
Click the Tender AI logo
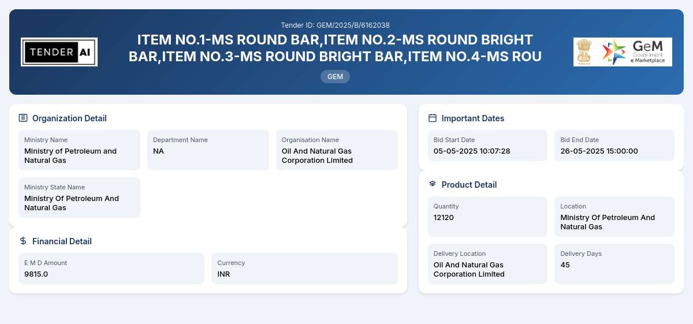click(59, 52)
